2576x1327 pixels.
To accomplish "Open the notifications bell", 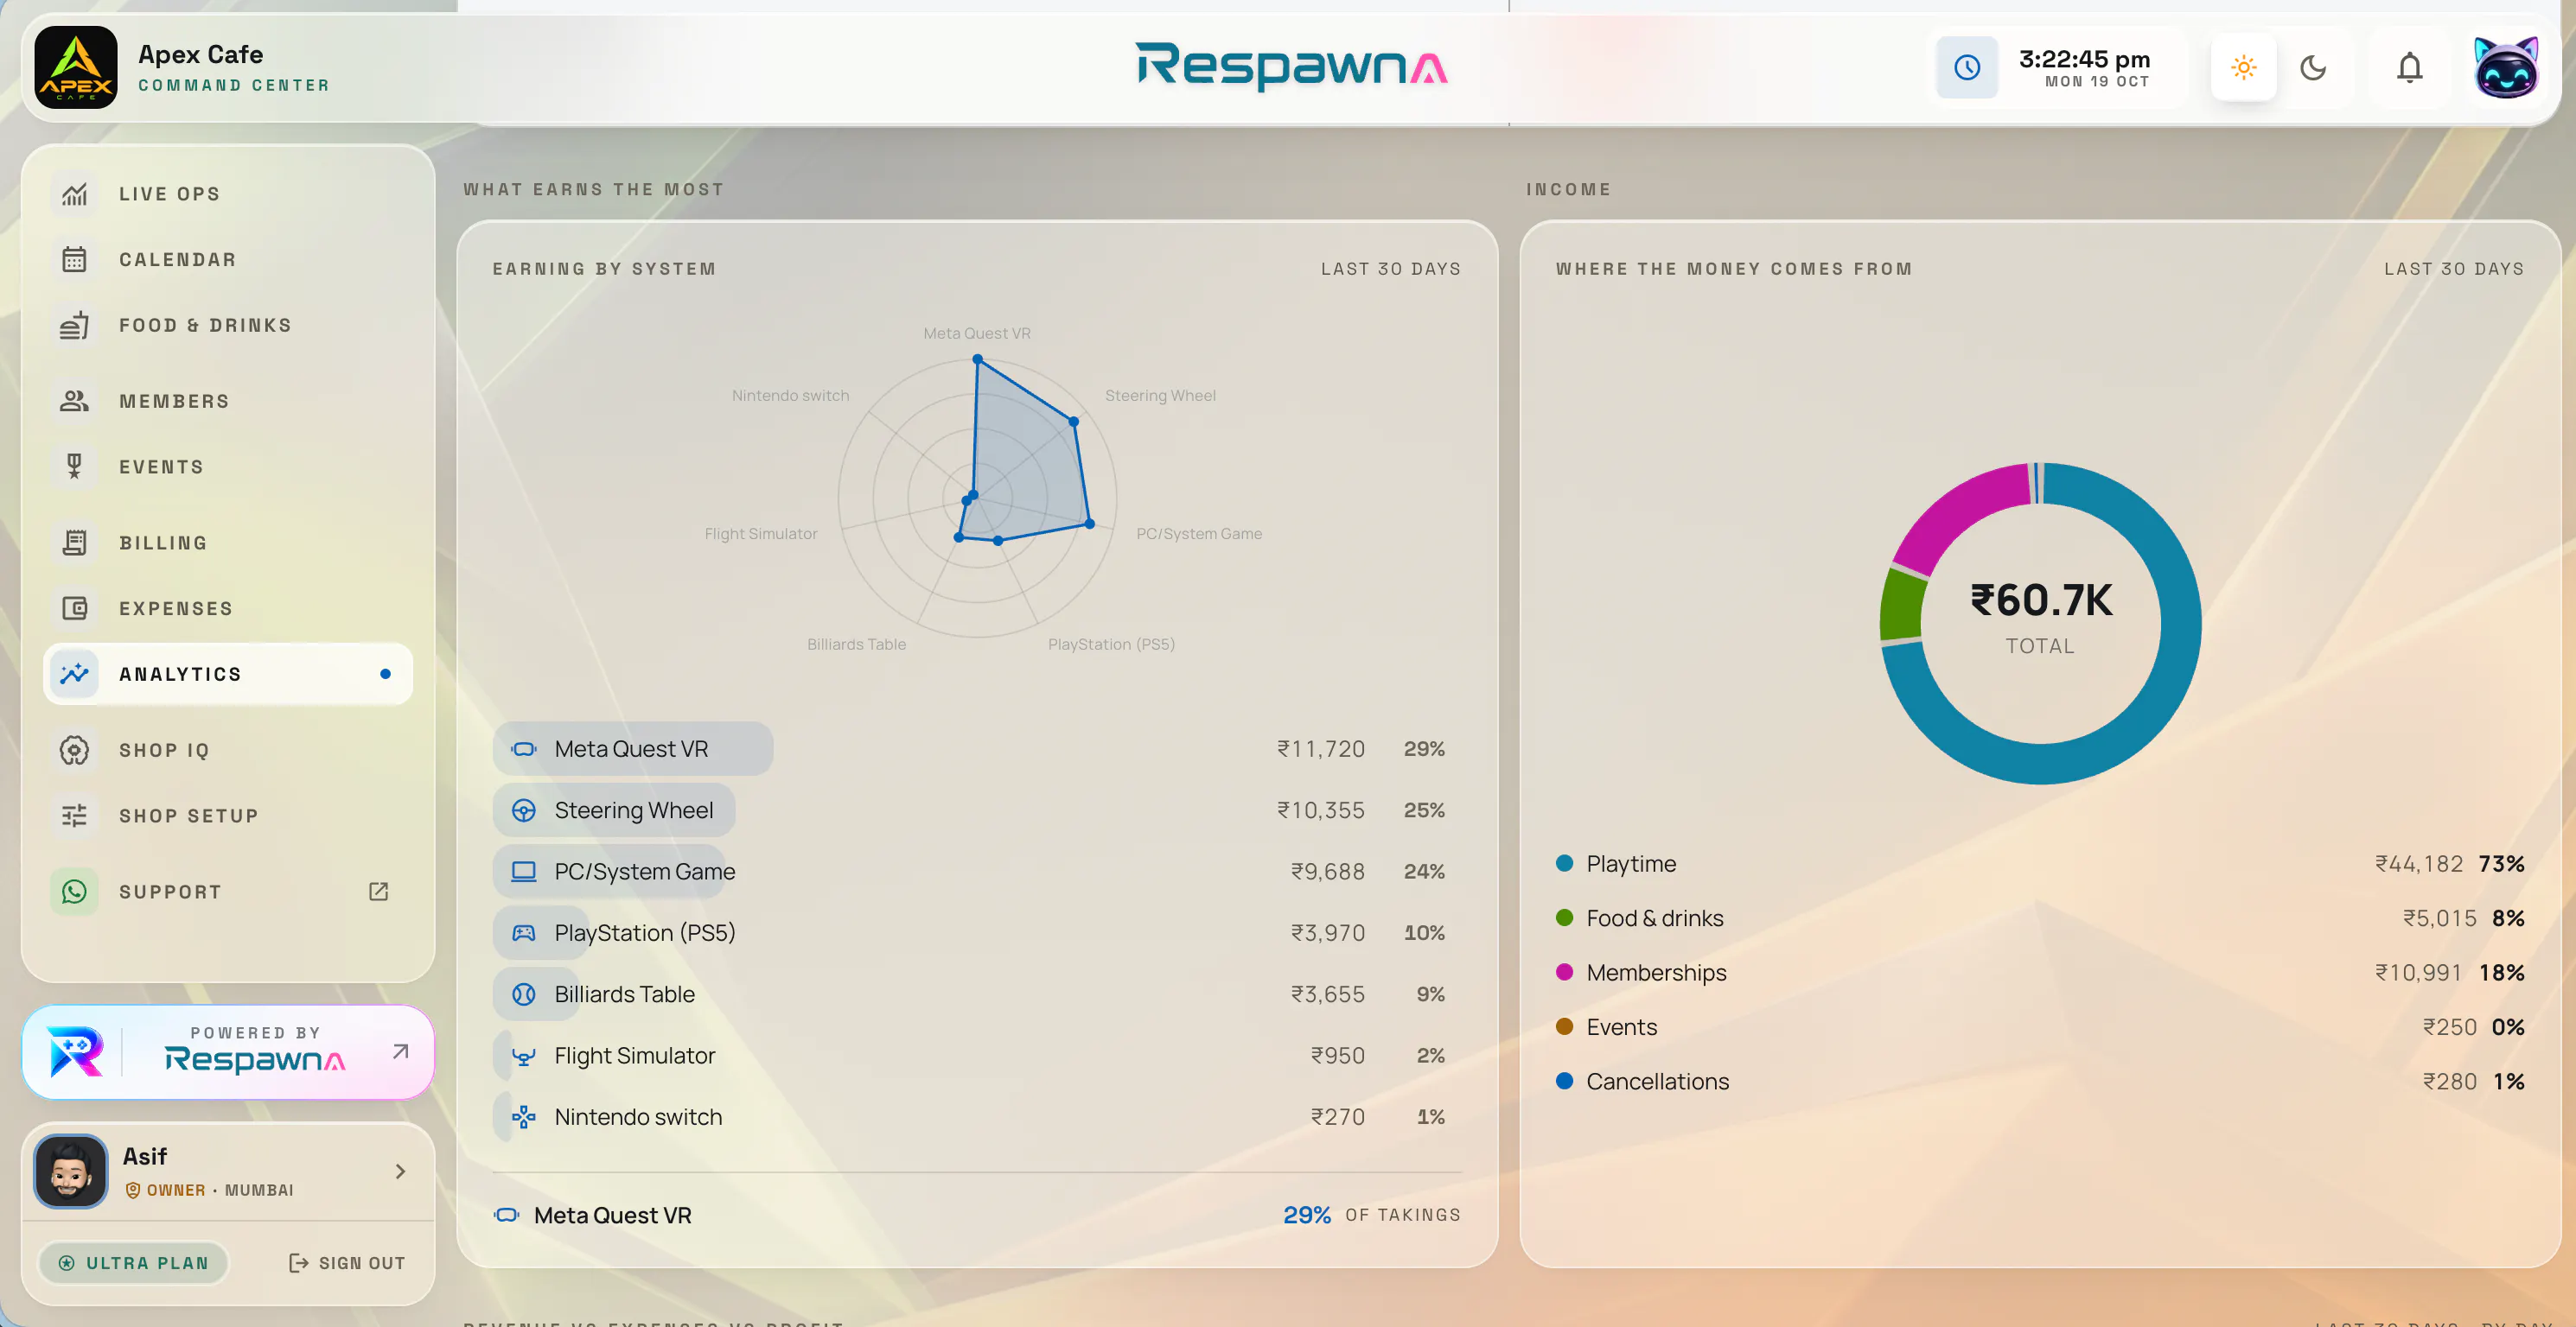I will pos(2410,68).
